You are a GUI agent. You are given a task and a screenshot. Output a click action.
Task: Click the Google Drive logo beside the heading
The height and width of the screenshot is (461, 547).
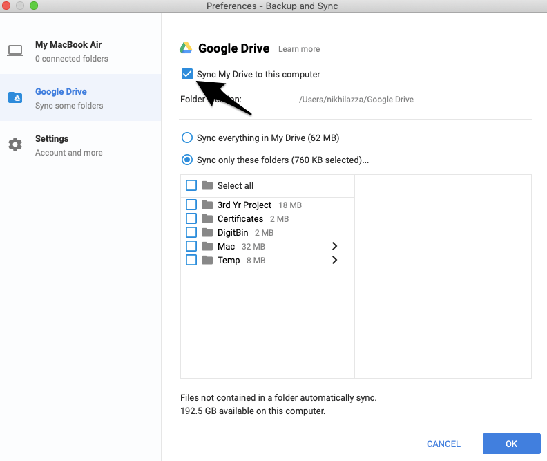click(186, 48)
